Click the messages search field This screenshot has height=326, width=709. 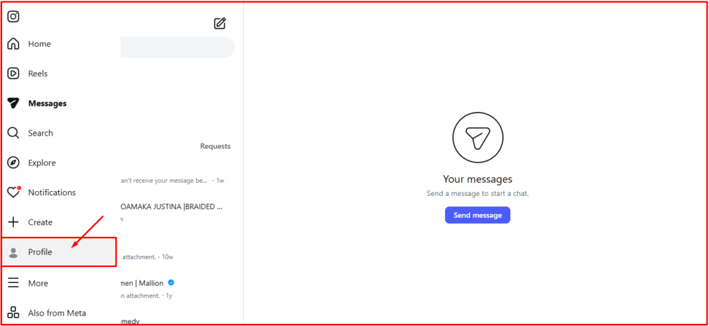(x=177, y=47)
